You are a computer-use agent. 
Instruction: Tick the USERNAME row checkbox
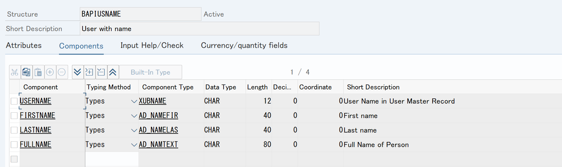[14, 101]
